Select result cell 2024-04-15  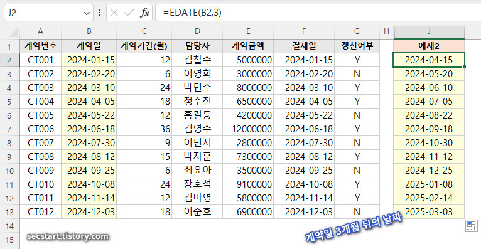pyautogui.click(x=429, y=60)
